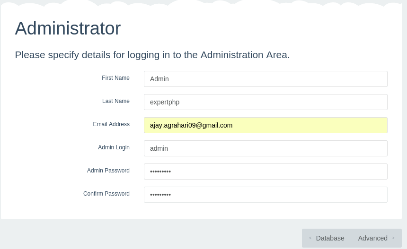
Task: Click the highlighted Email Address field
Action: point(265,125)
